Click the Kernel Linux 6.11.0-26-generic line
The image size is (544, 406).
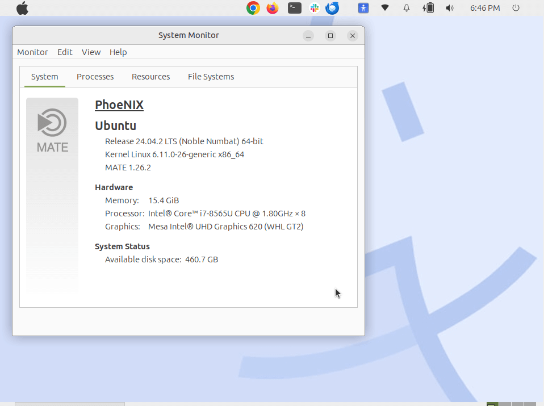point(174,154)
